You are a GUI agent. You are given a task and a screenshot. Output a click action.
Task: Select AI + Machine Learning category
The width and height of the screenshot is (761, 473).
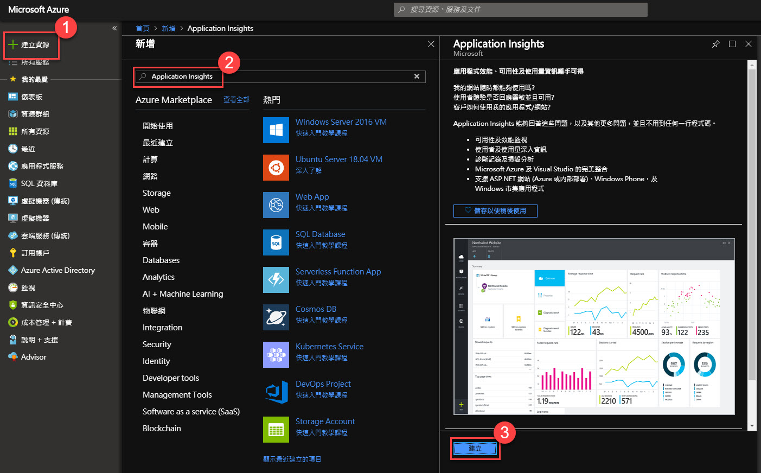point(183,294)
